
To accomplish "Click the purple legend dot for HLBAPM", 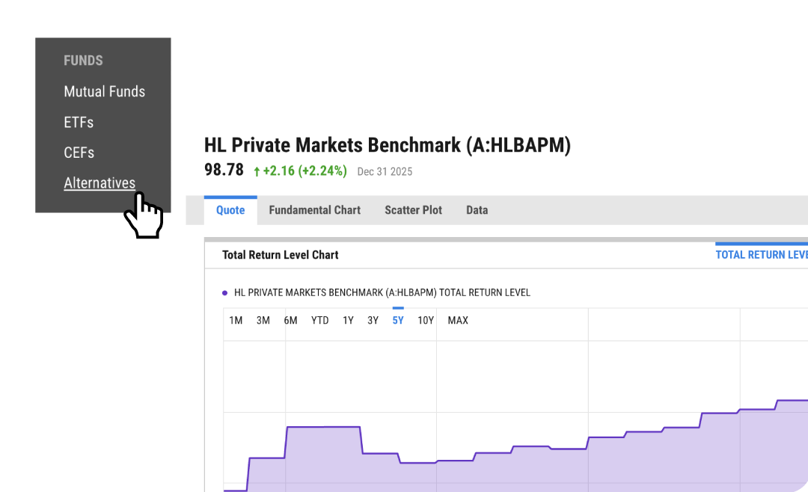I will pos(224,293).
